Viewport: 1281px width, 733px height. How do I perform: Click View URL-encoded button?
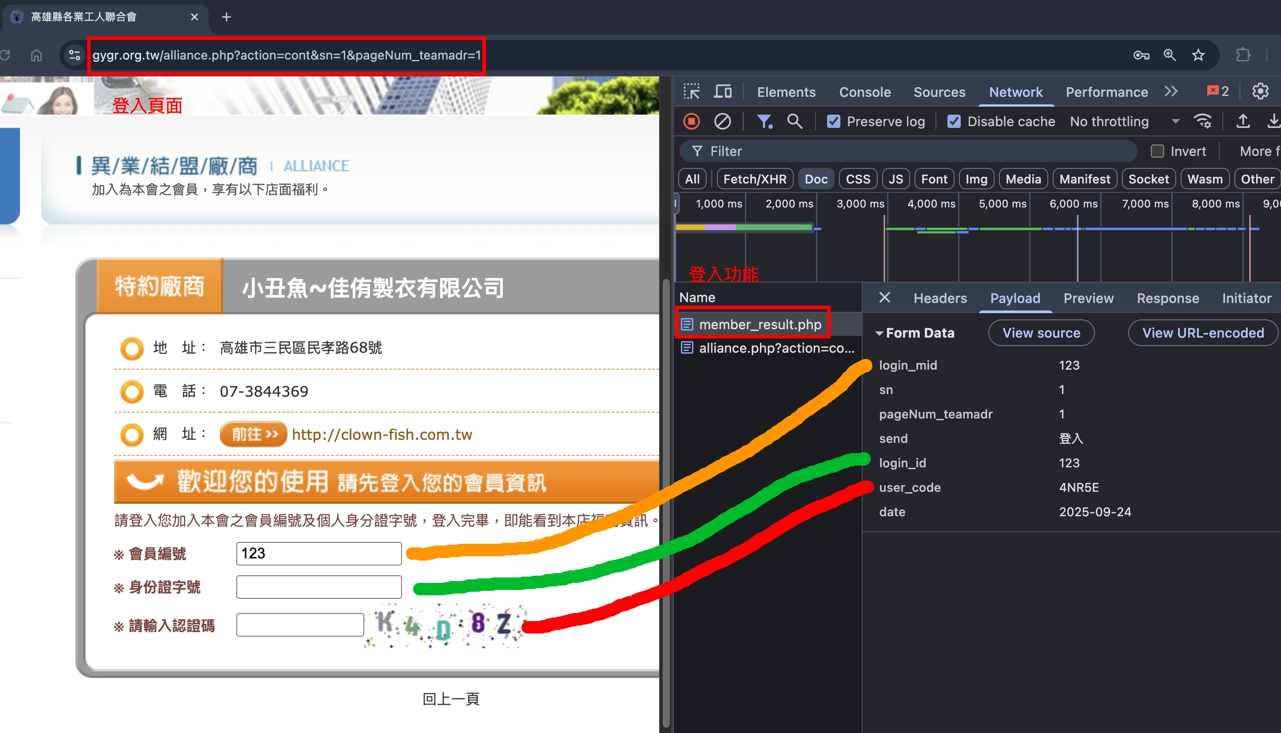[x=1202, y=333]
